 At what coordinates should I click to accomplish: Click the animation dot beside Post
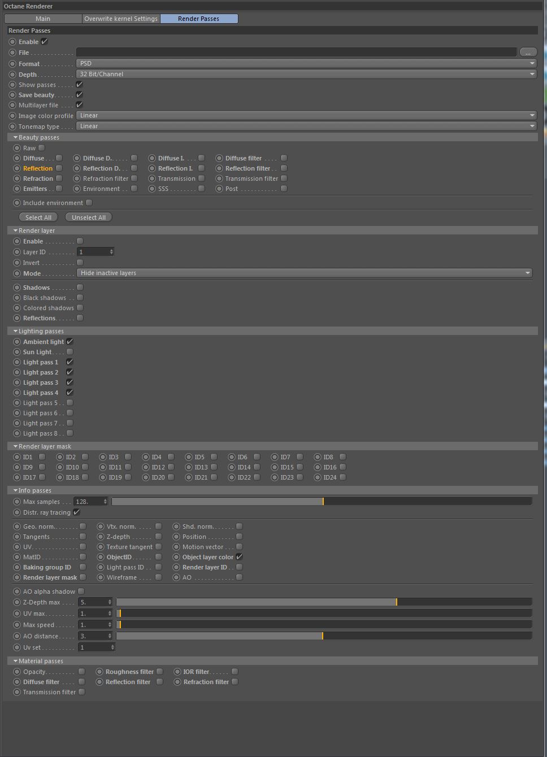[219, 189]
